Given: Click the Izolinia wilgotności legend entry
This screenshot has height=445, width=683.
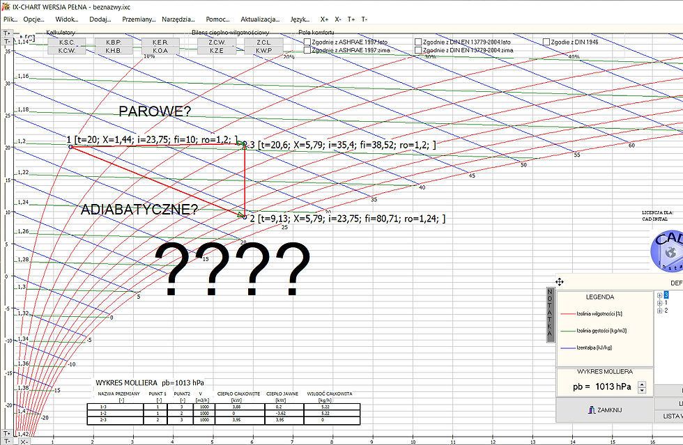Looking at the screenshot, I should [592, 314].
